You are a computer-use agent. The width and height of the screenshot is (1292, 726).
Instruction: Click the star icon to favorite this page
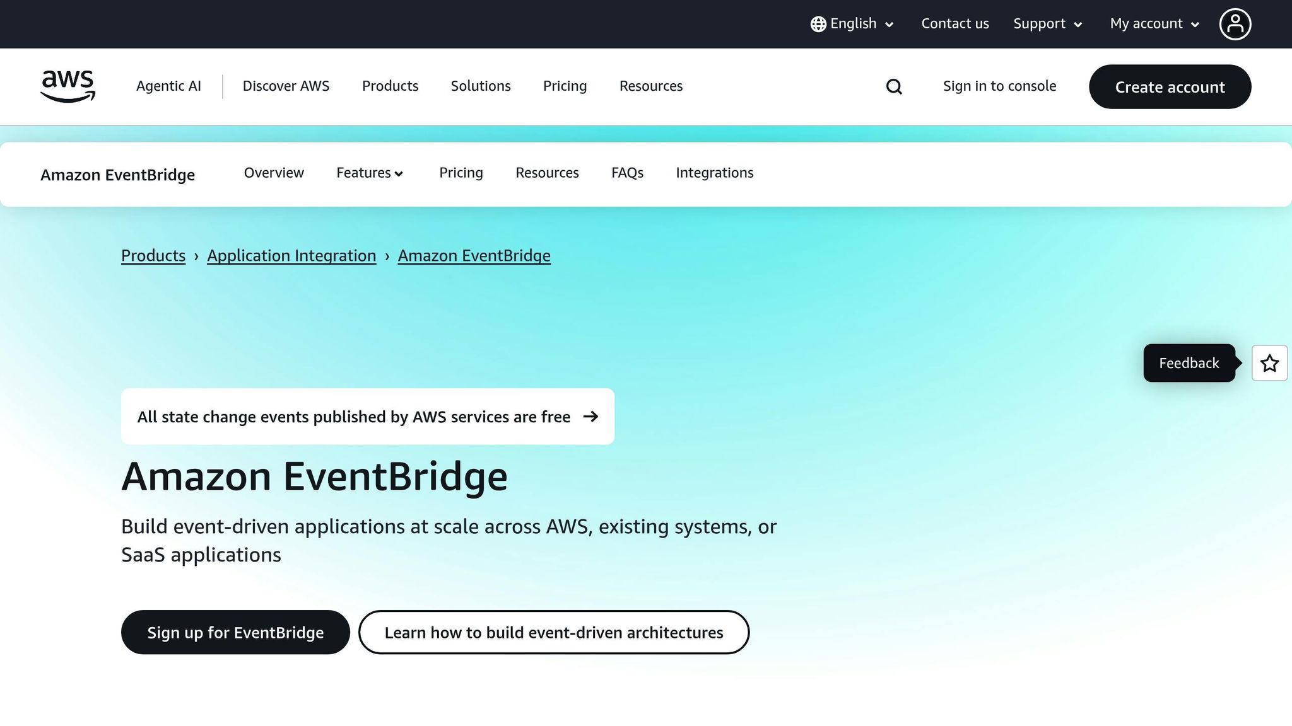1269,363
